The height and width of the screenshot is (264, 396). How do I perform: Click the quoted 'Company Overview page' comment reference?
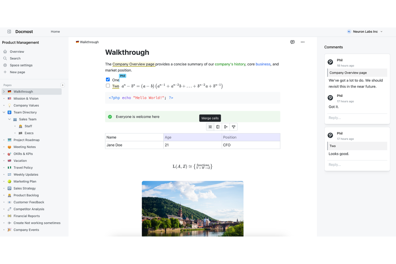pos(357,73)
